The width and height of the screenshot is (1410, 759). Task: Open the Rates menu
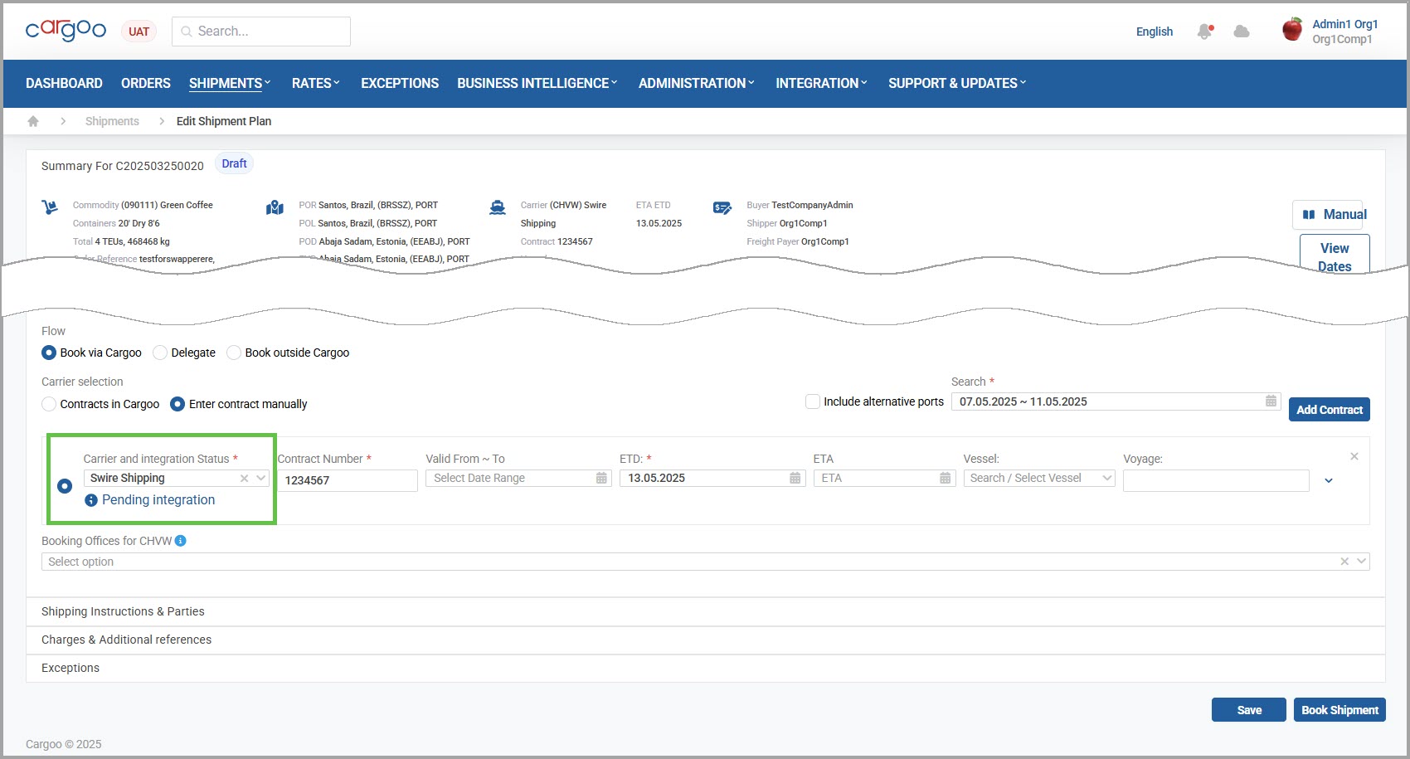(x=315, y=83)
